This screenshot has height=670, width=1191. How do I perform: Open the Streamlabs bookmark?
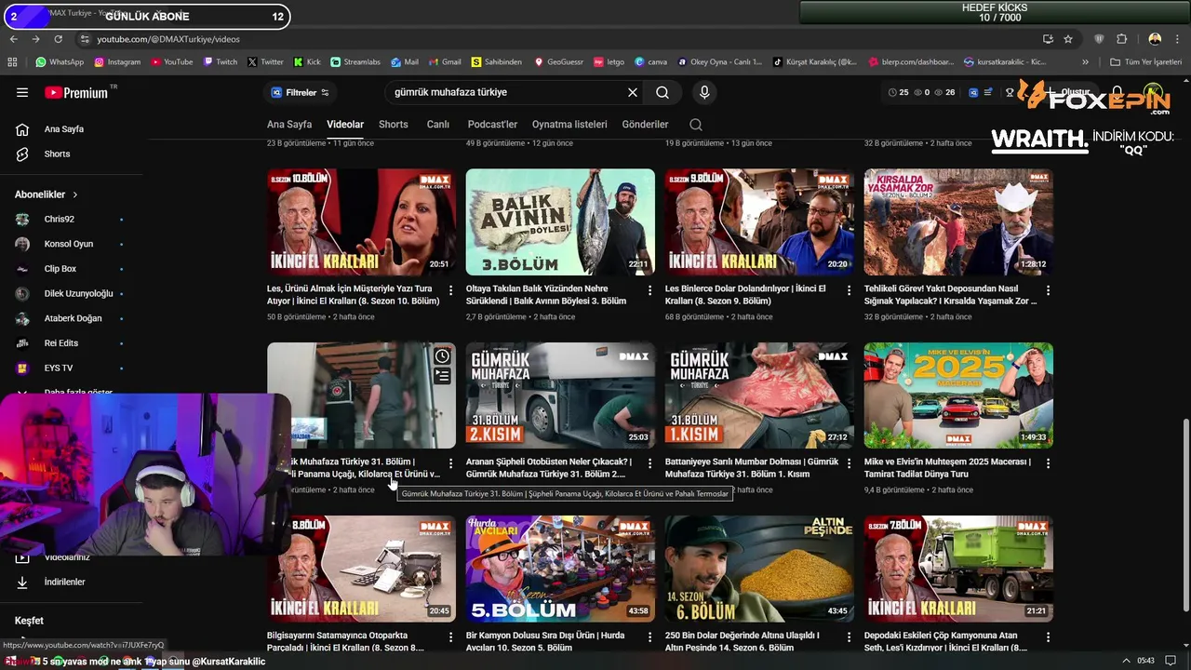(355, 62)
